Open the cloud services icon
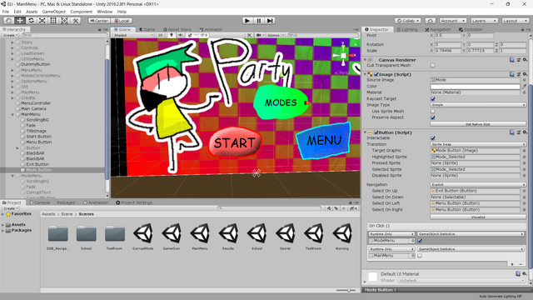This screenshot has height=300, width=533. [430, 21]
